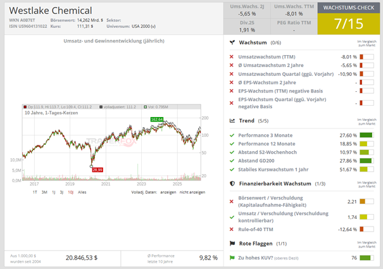Click red X next to Umsatzwachstum (TTM)
Screen dimensions: 383x269
click(x=232, y=57)
